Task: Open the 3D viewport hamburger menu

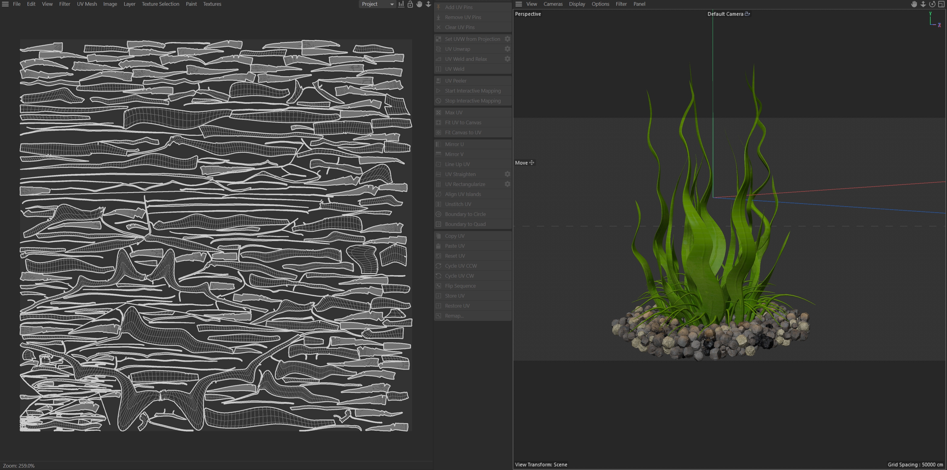Action: pos(519,4)
